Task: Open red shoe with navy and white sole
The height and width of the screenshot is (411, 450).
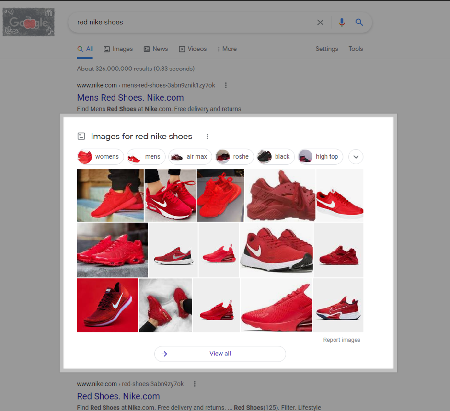Action: tap(338, 305)
